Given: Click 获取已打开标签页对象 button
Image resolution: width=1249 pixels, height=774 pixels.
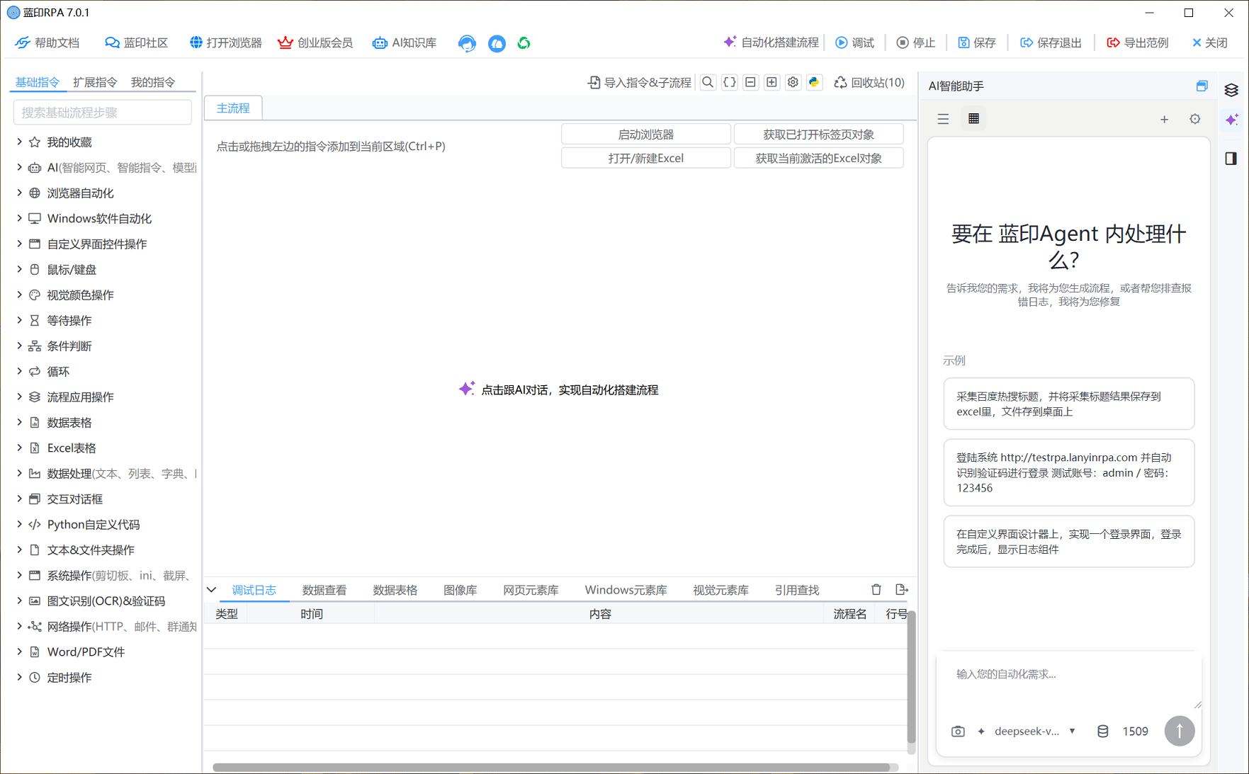Looking at the screenshot, I should click(x=818, y=134).
